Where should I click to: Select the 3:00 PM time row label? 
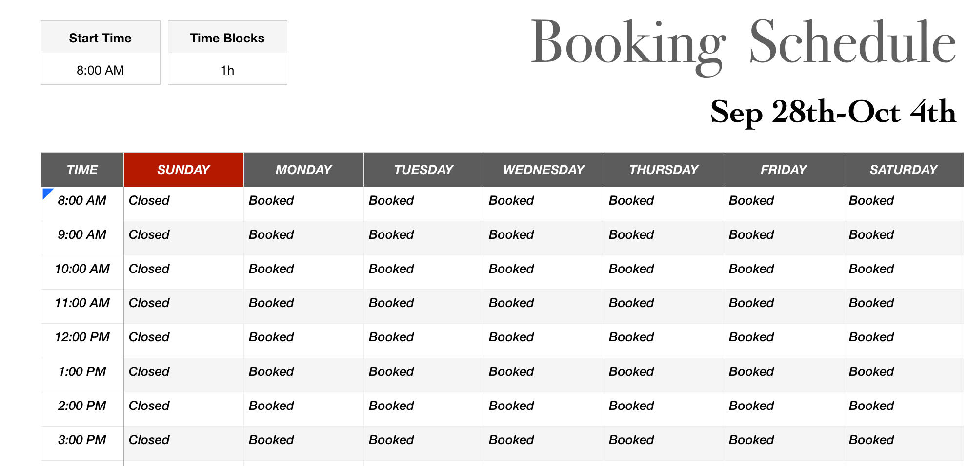(x=82, y=440)
